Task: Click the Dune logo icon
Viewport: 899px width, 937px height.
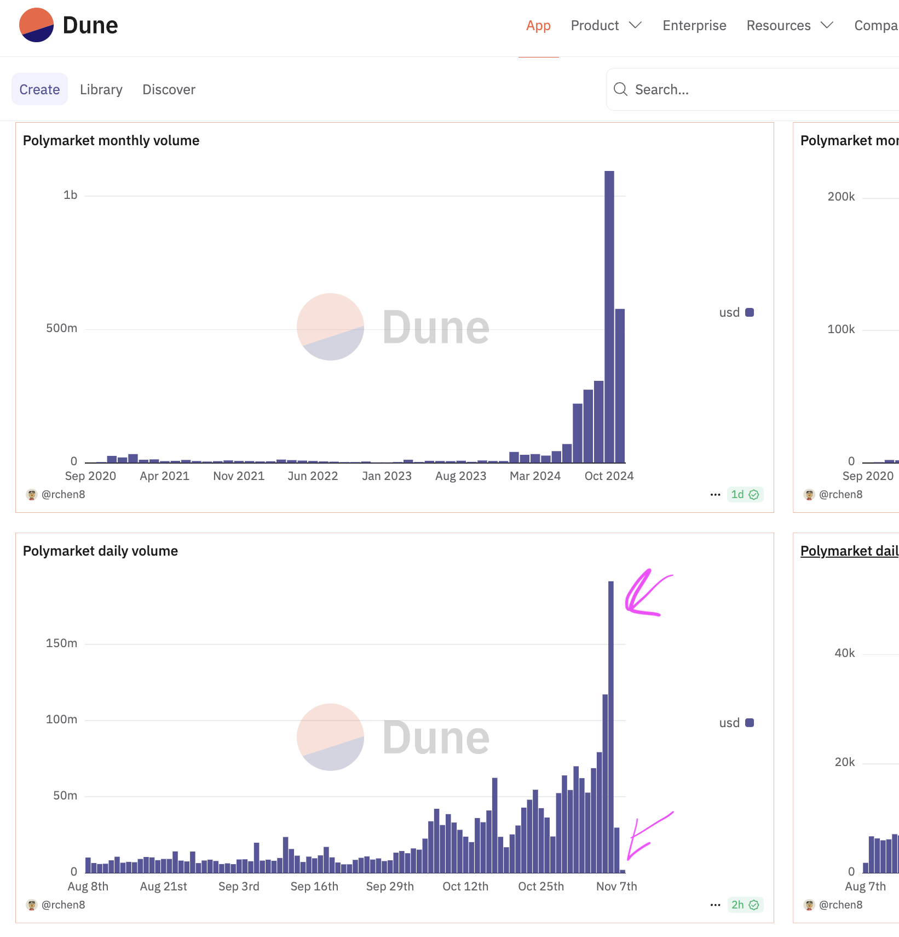Action: tap(36, 25)
